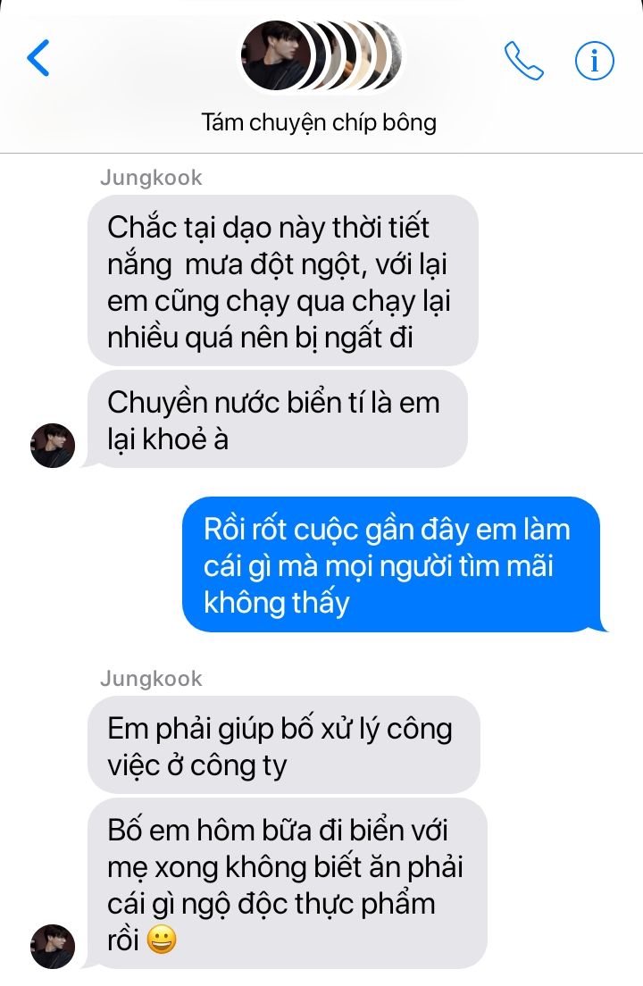The image size is (643, 986).
Task: Tap Jungkook's avatar beside the khoẻ à message
Action: tap(53, 445)
